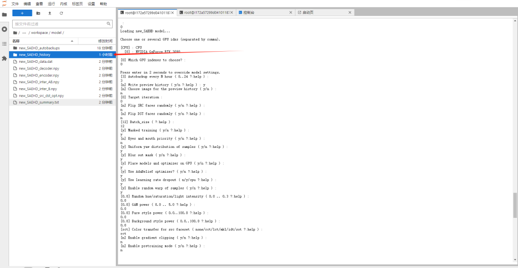Select new_SAEHD_decoder.npy file

[63, 68]
